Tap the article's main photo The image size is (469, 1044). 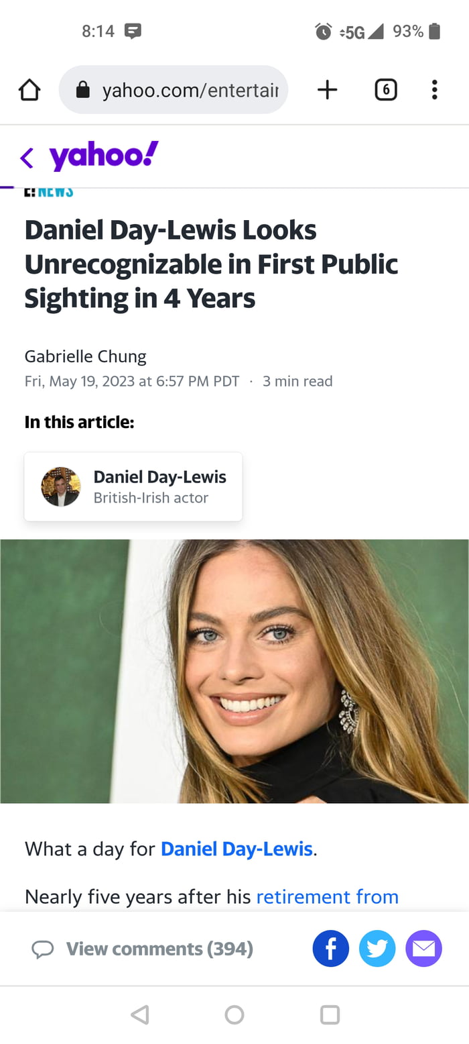tap(234, 671)
